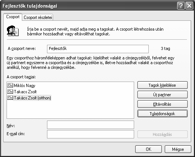Remove the selected member with Eltávolítás

163,104
